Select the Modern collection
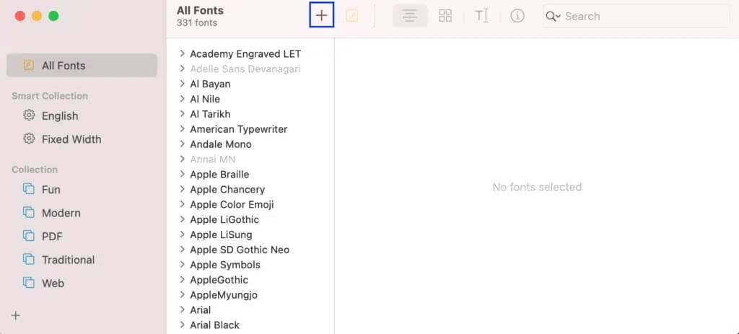This screenshot has width=739, height=334. (x=61, y=213)
